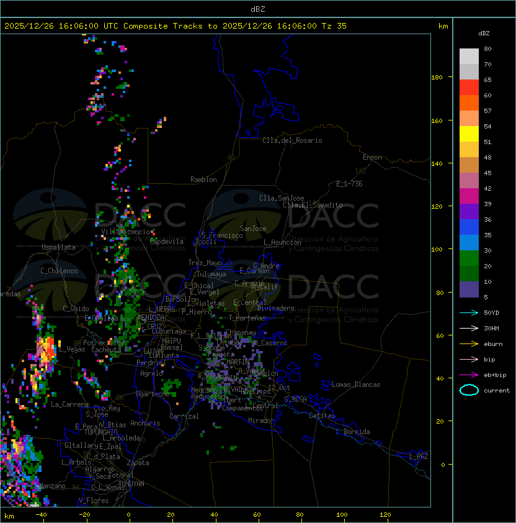Screen dimensions: 516x523
Task: Click the 'C_Guido' label
Action: [x=76, y=309]
